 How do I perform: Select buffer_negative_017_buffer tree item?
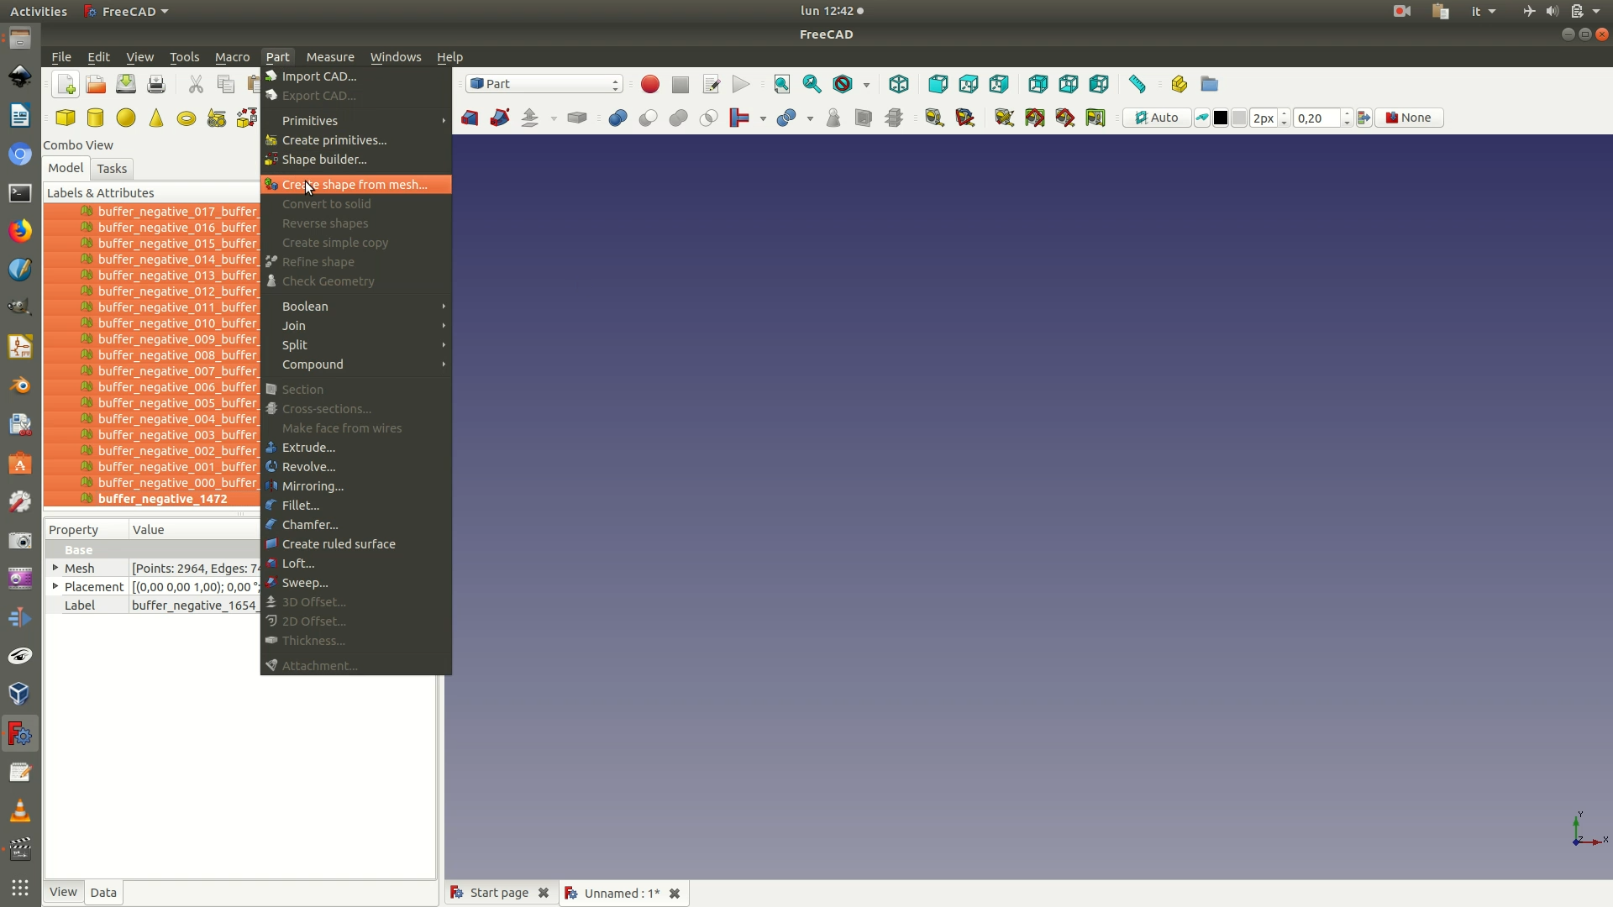177,212
